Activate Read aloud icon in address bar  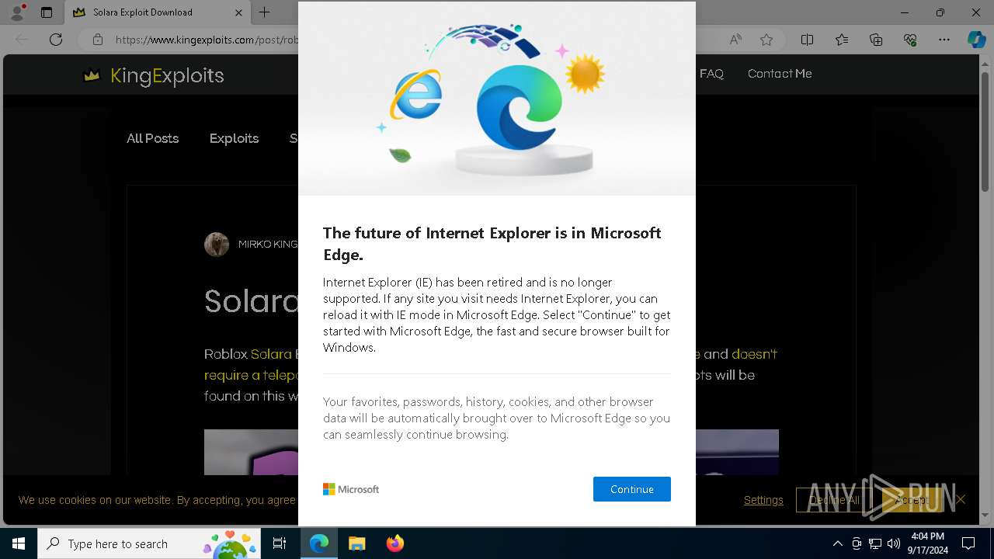pyautogui.click(x=735, y=40)
